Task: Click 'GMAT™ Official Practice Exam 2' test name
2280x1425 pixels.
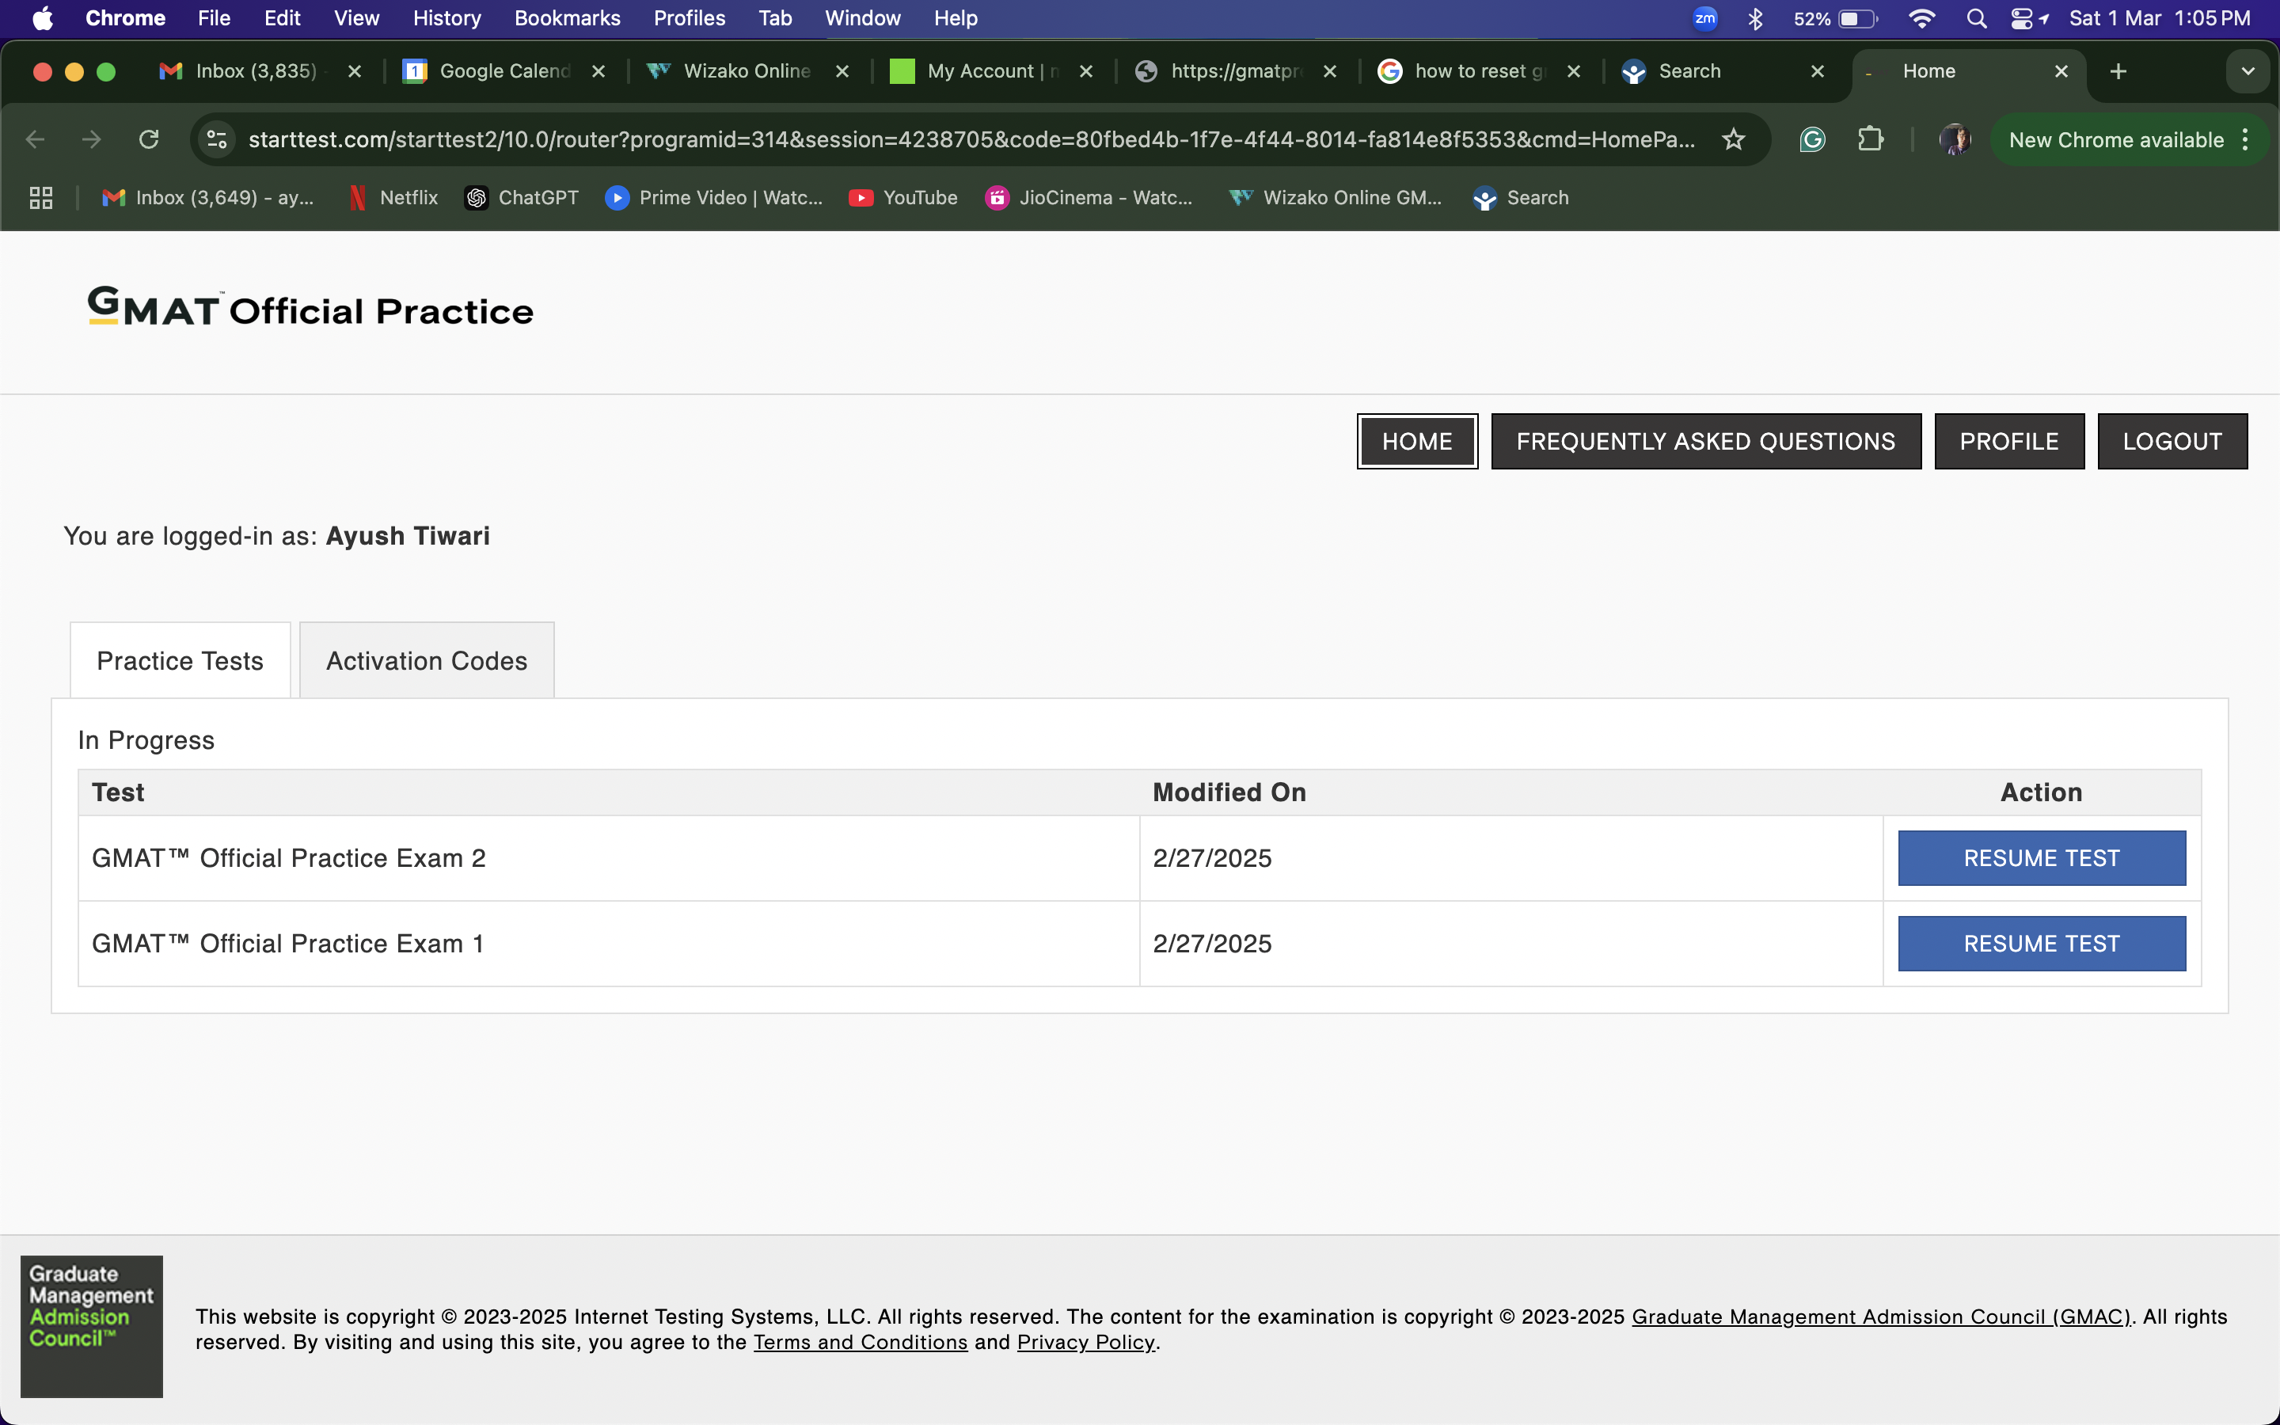Action: click(x=288, y=857)
